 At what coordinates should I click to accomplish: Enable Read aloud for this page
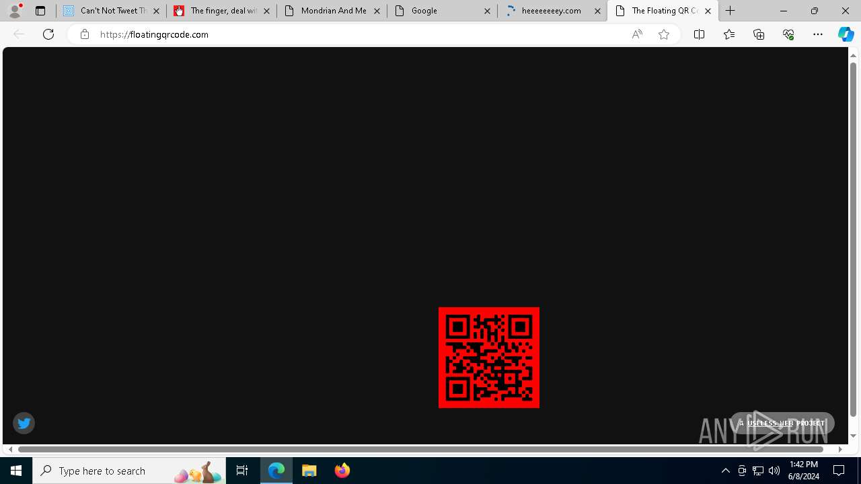(x=637, y=34)
